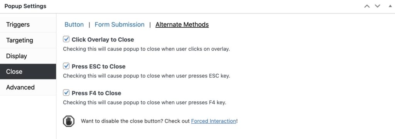Open the Form Submission sub-tab
Image resolution: width=395 pixels, height=139 pixels.
tap(120, 25)
